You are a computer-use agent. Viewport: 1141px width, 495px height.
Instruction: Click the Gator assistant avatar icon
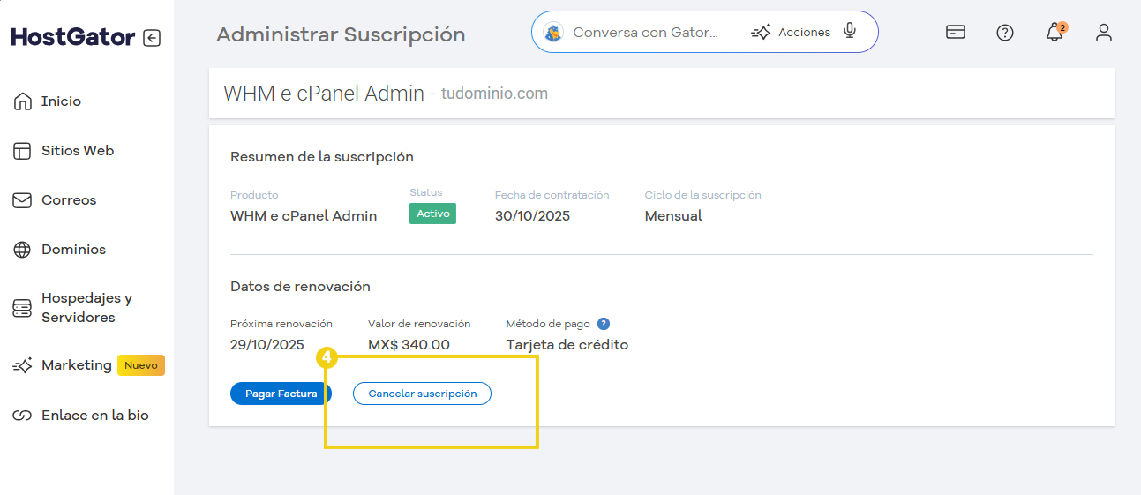(553, 33)
